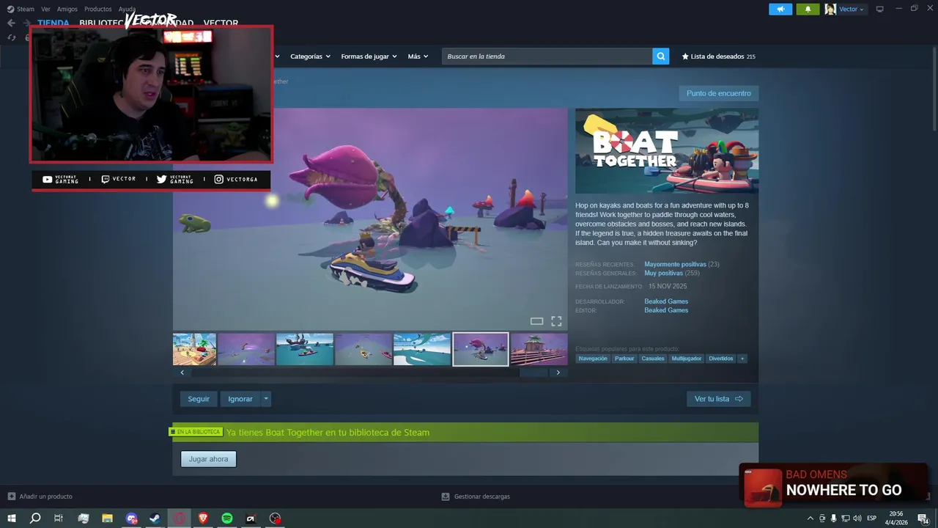
Task: Select the selected pink plant thumbnail
Action: tap(481, 349)
